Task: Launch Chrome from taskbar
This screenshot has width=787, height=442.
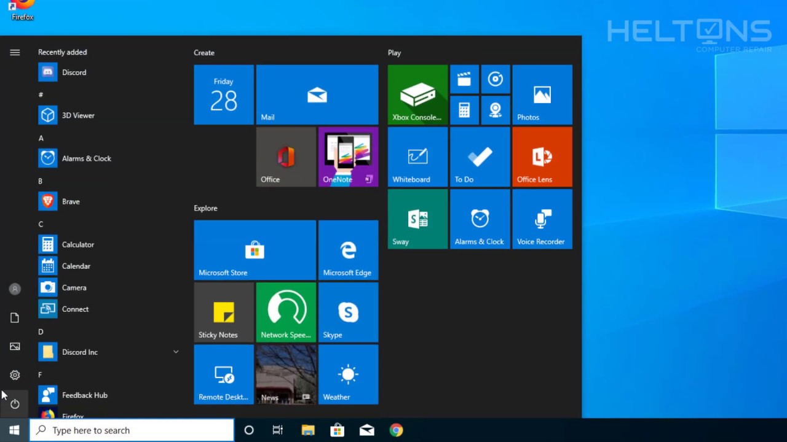Action: [x=397, y=430]
